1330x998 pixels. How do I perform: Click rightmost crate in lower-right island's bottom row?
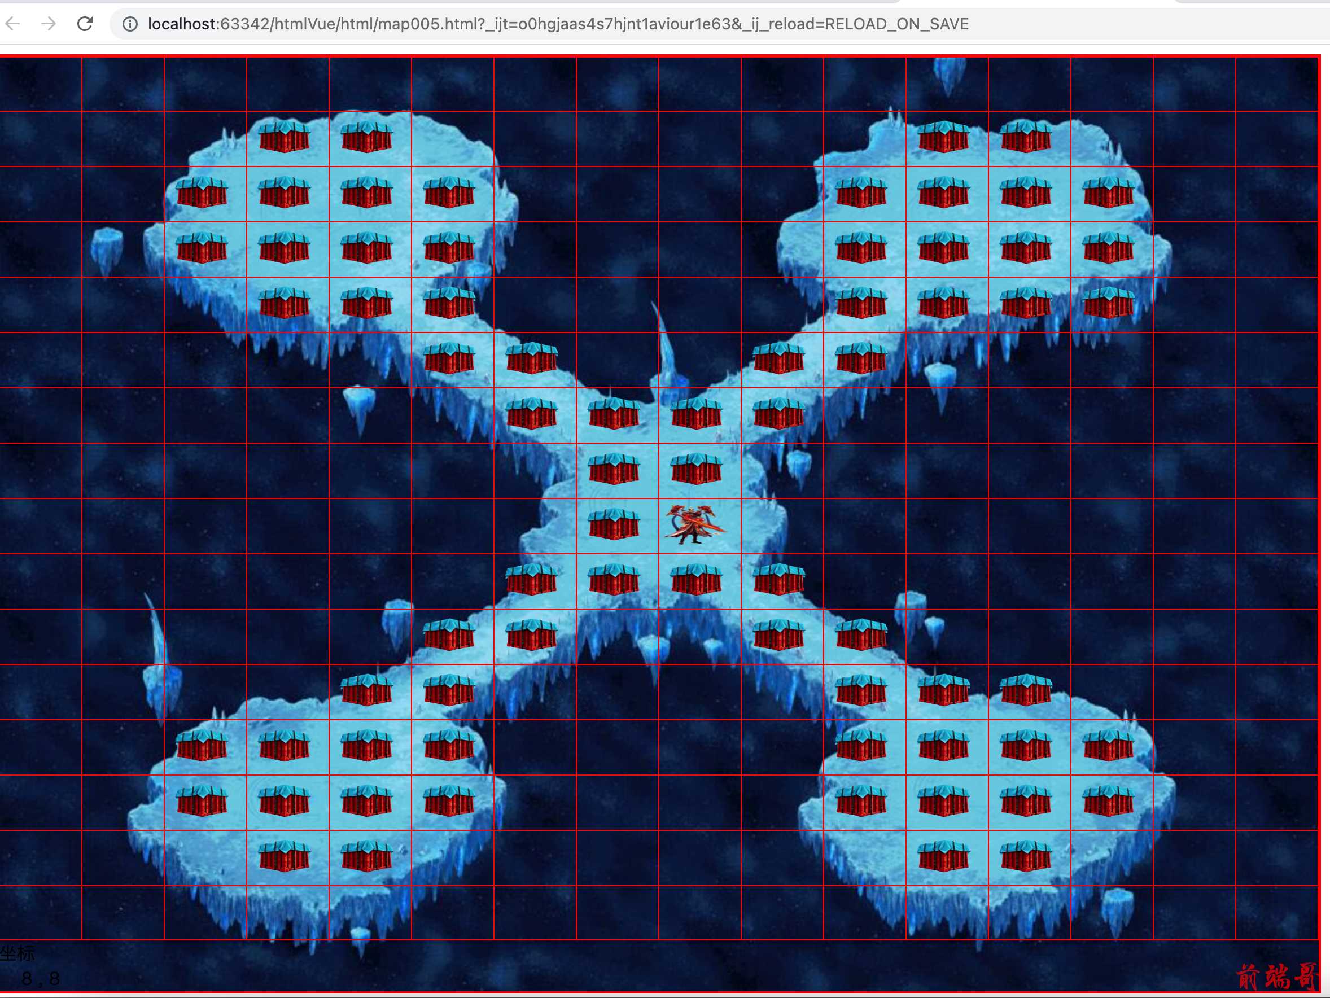point(1026,856)
